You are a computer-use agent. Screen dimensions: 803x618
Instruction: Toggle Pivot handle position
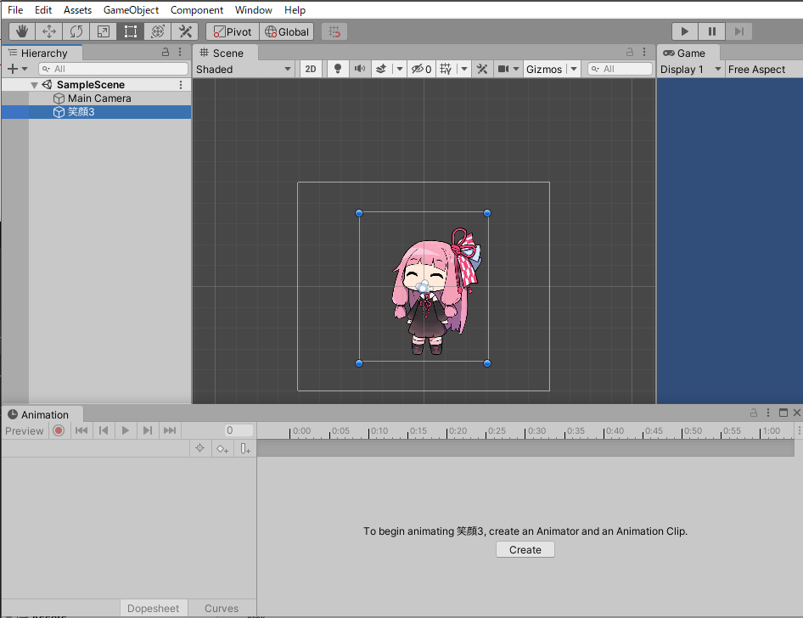click(x=233, y=31)
